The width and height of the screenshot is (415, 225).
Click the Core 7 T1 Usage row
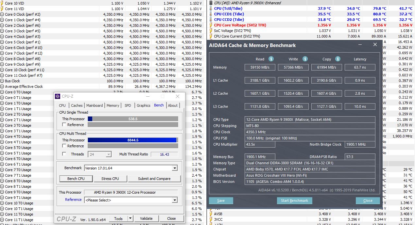pyautogui.click(x=101, y=175)
